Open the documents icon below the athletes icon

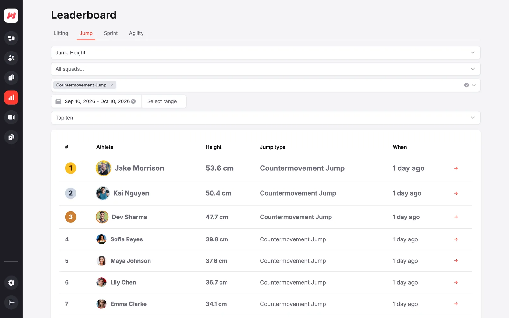point(11,78)
